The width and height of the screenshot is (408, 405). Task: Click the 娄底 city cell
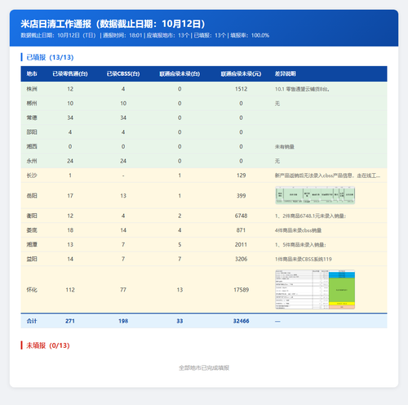(32, 230)
